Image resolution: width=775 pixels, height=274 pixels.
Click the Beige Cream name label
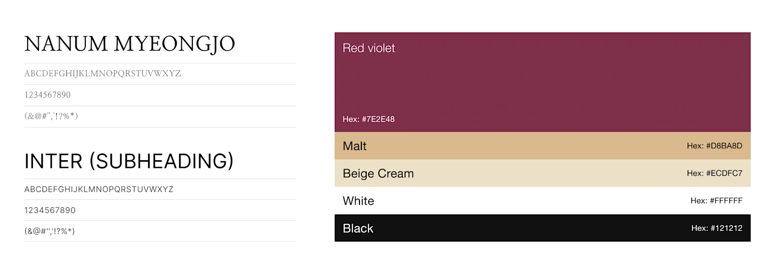378,173
